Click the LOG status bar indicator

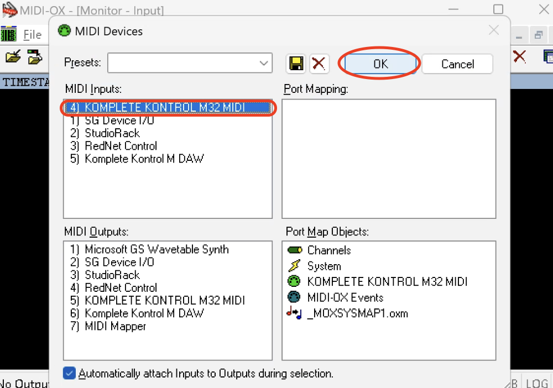[x=537, y=382]
